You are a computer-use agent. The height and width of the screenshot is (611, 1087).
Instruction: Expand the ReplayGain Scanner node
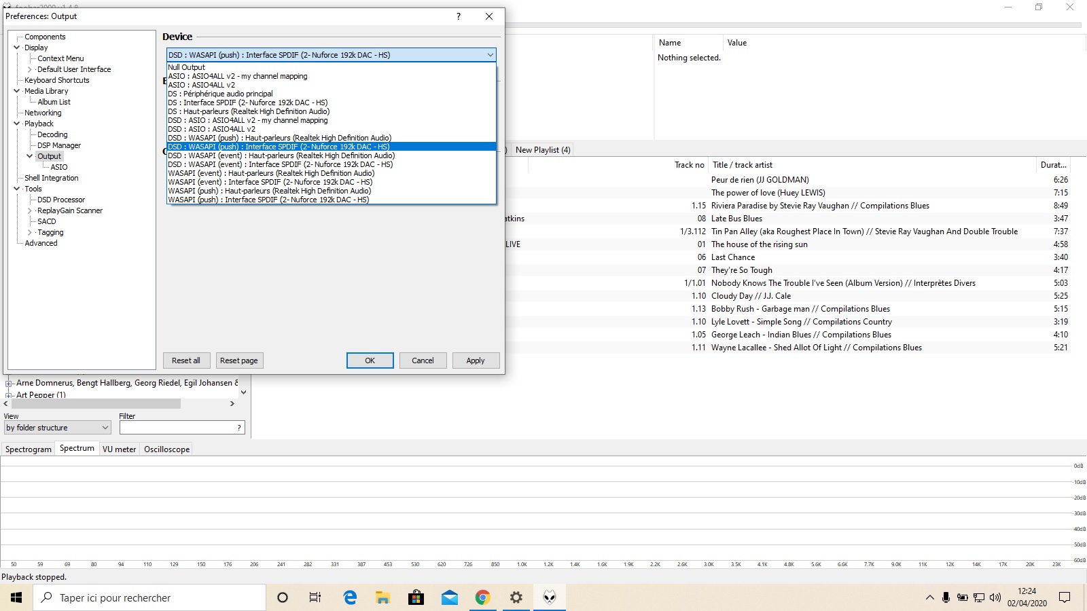(x=30, y=210)
